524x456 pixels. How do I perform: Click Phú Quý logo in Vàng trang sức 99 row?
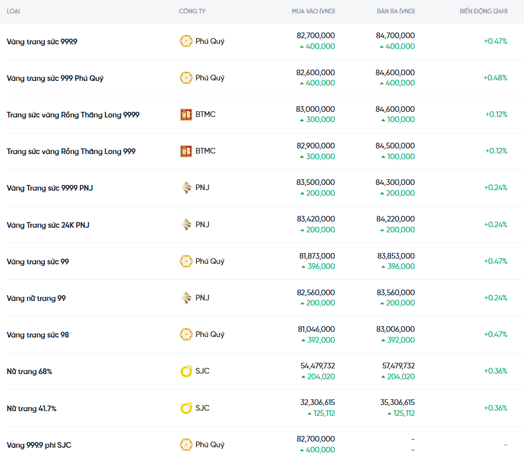186,261
